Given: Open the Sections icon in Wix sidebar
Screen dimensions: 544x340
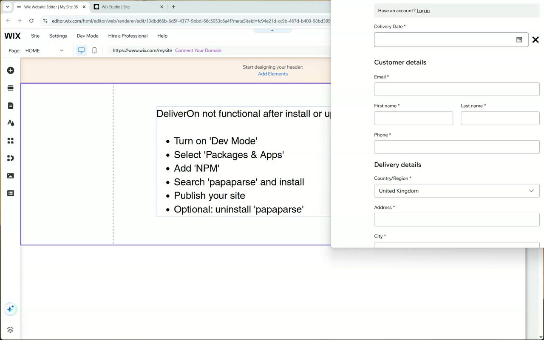Looking at the screenshot, I should click(11, 88).
